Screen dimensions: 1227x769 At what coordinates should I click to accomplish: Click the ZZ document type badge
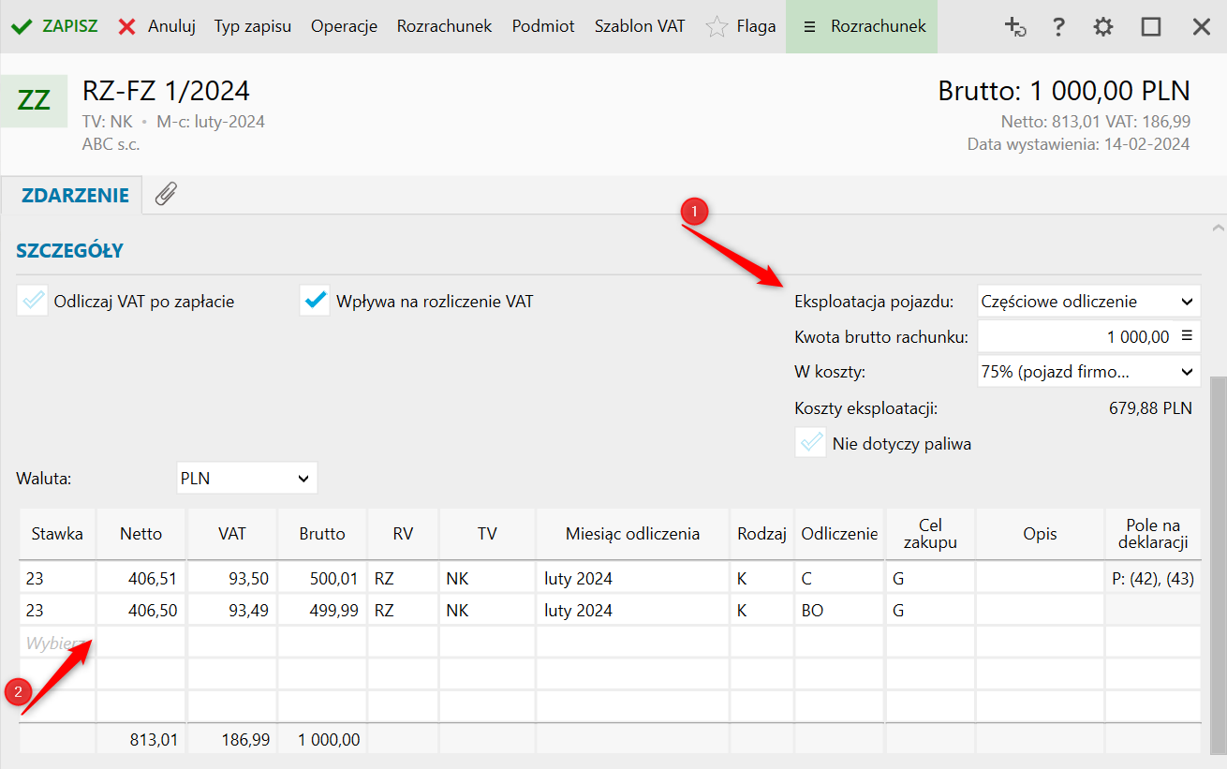[34, 100]
